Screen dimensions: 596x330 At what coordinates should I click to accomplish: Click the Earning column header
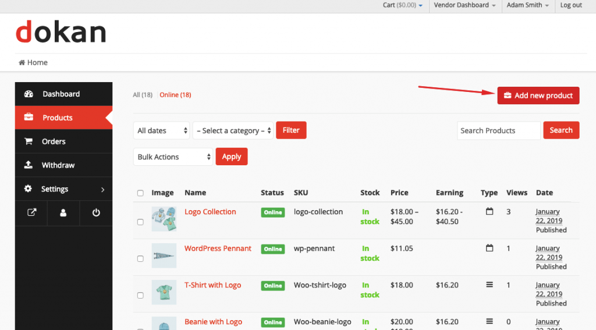449,193
